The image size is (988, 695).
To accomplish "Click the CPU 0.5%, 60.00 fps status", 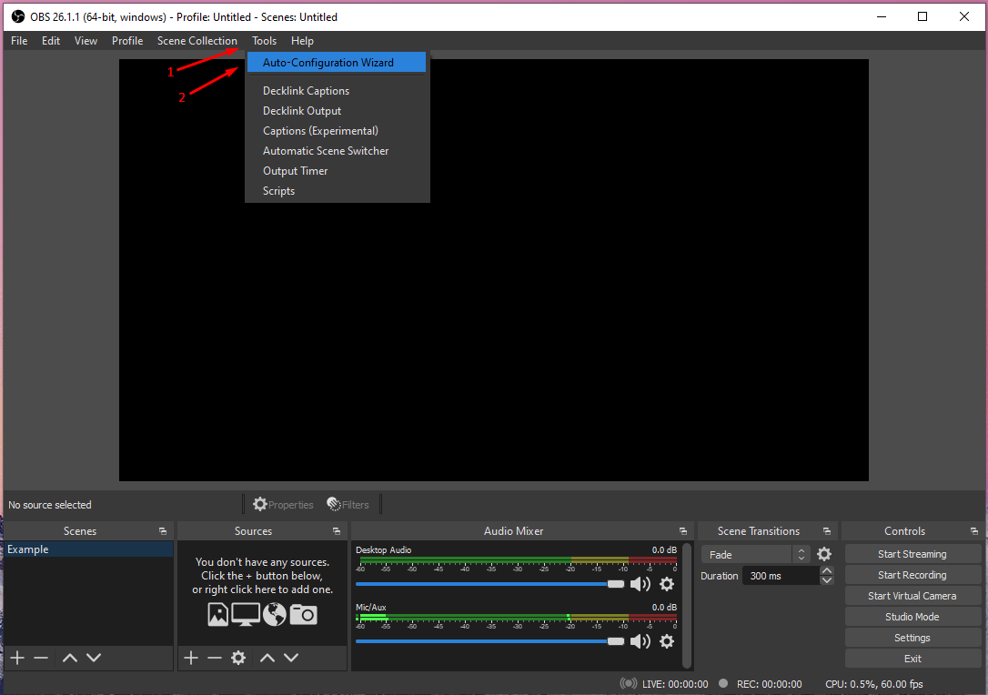I will [874, 684].
